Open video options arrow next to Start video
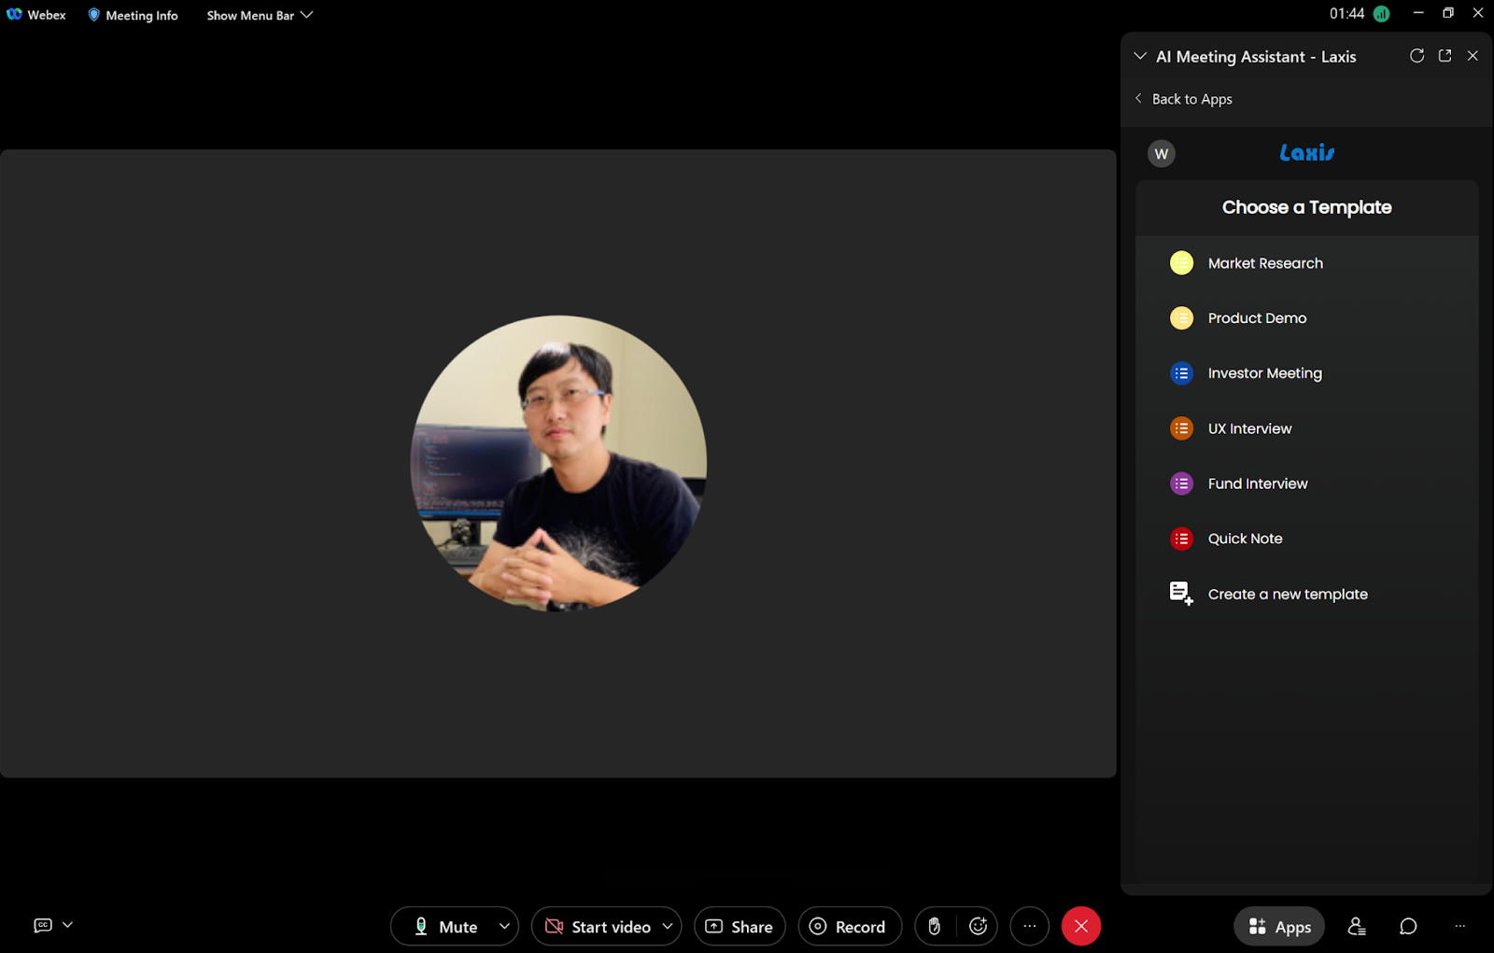 coord(668,926)
